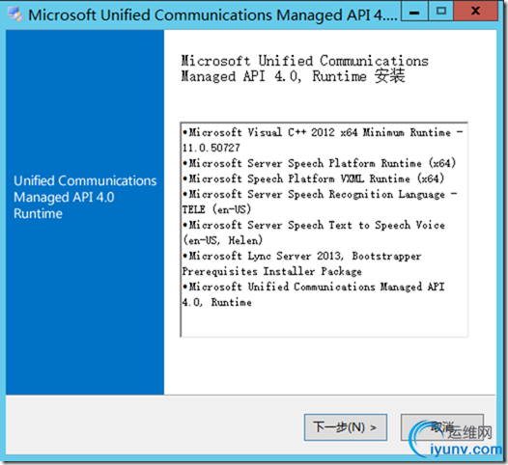
Task: Click the installer icon in title bar
Action: point(14,14)
